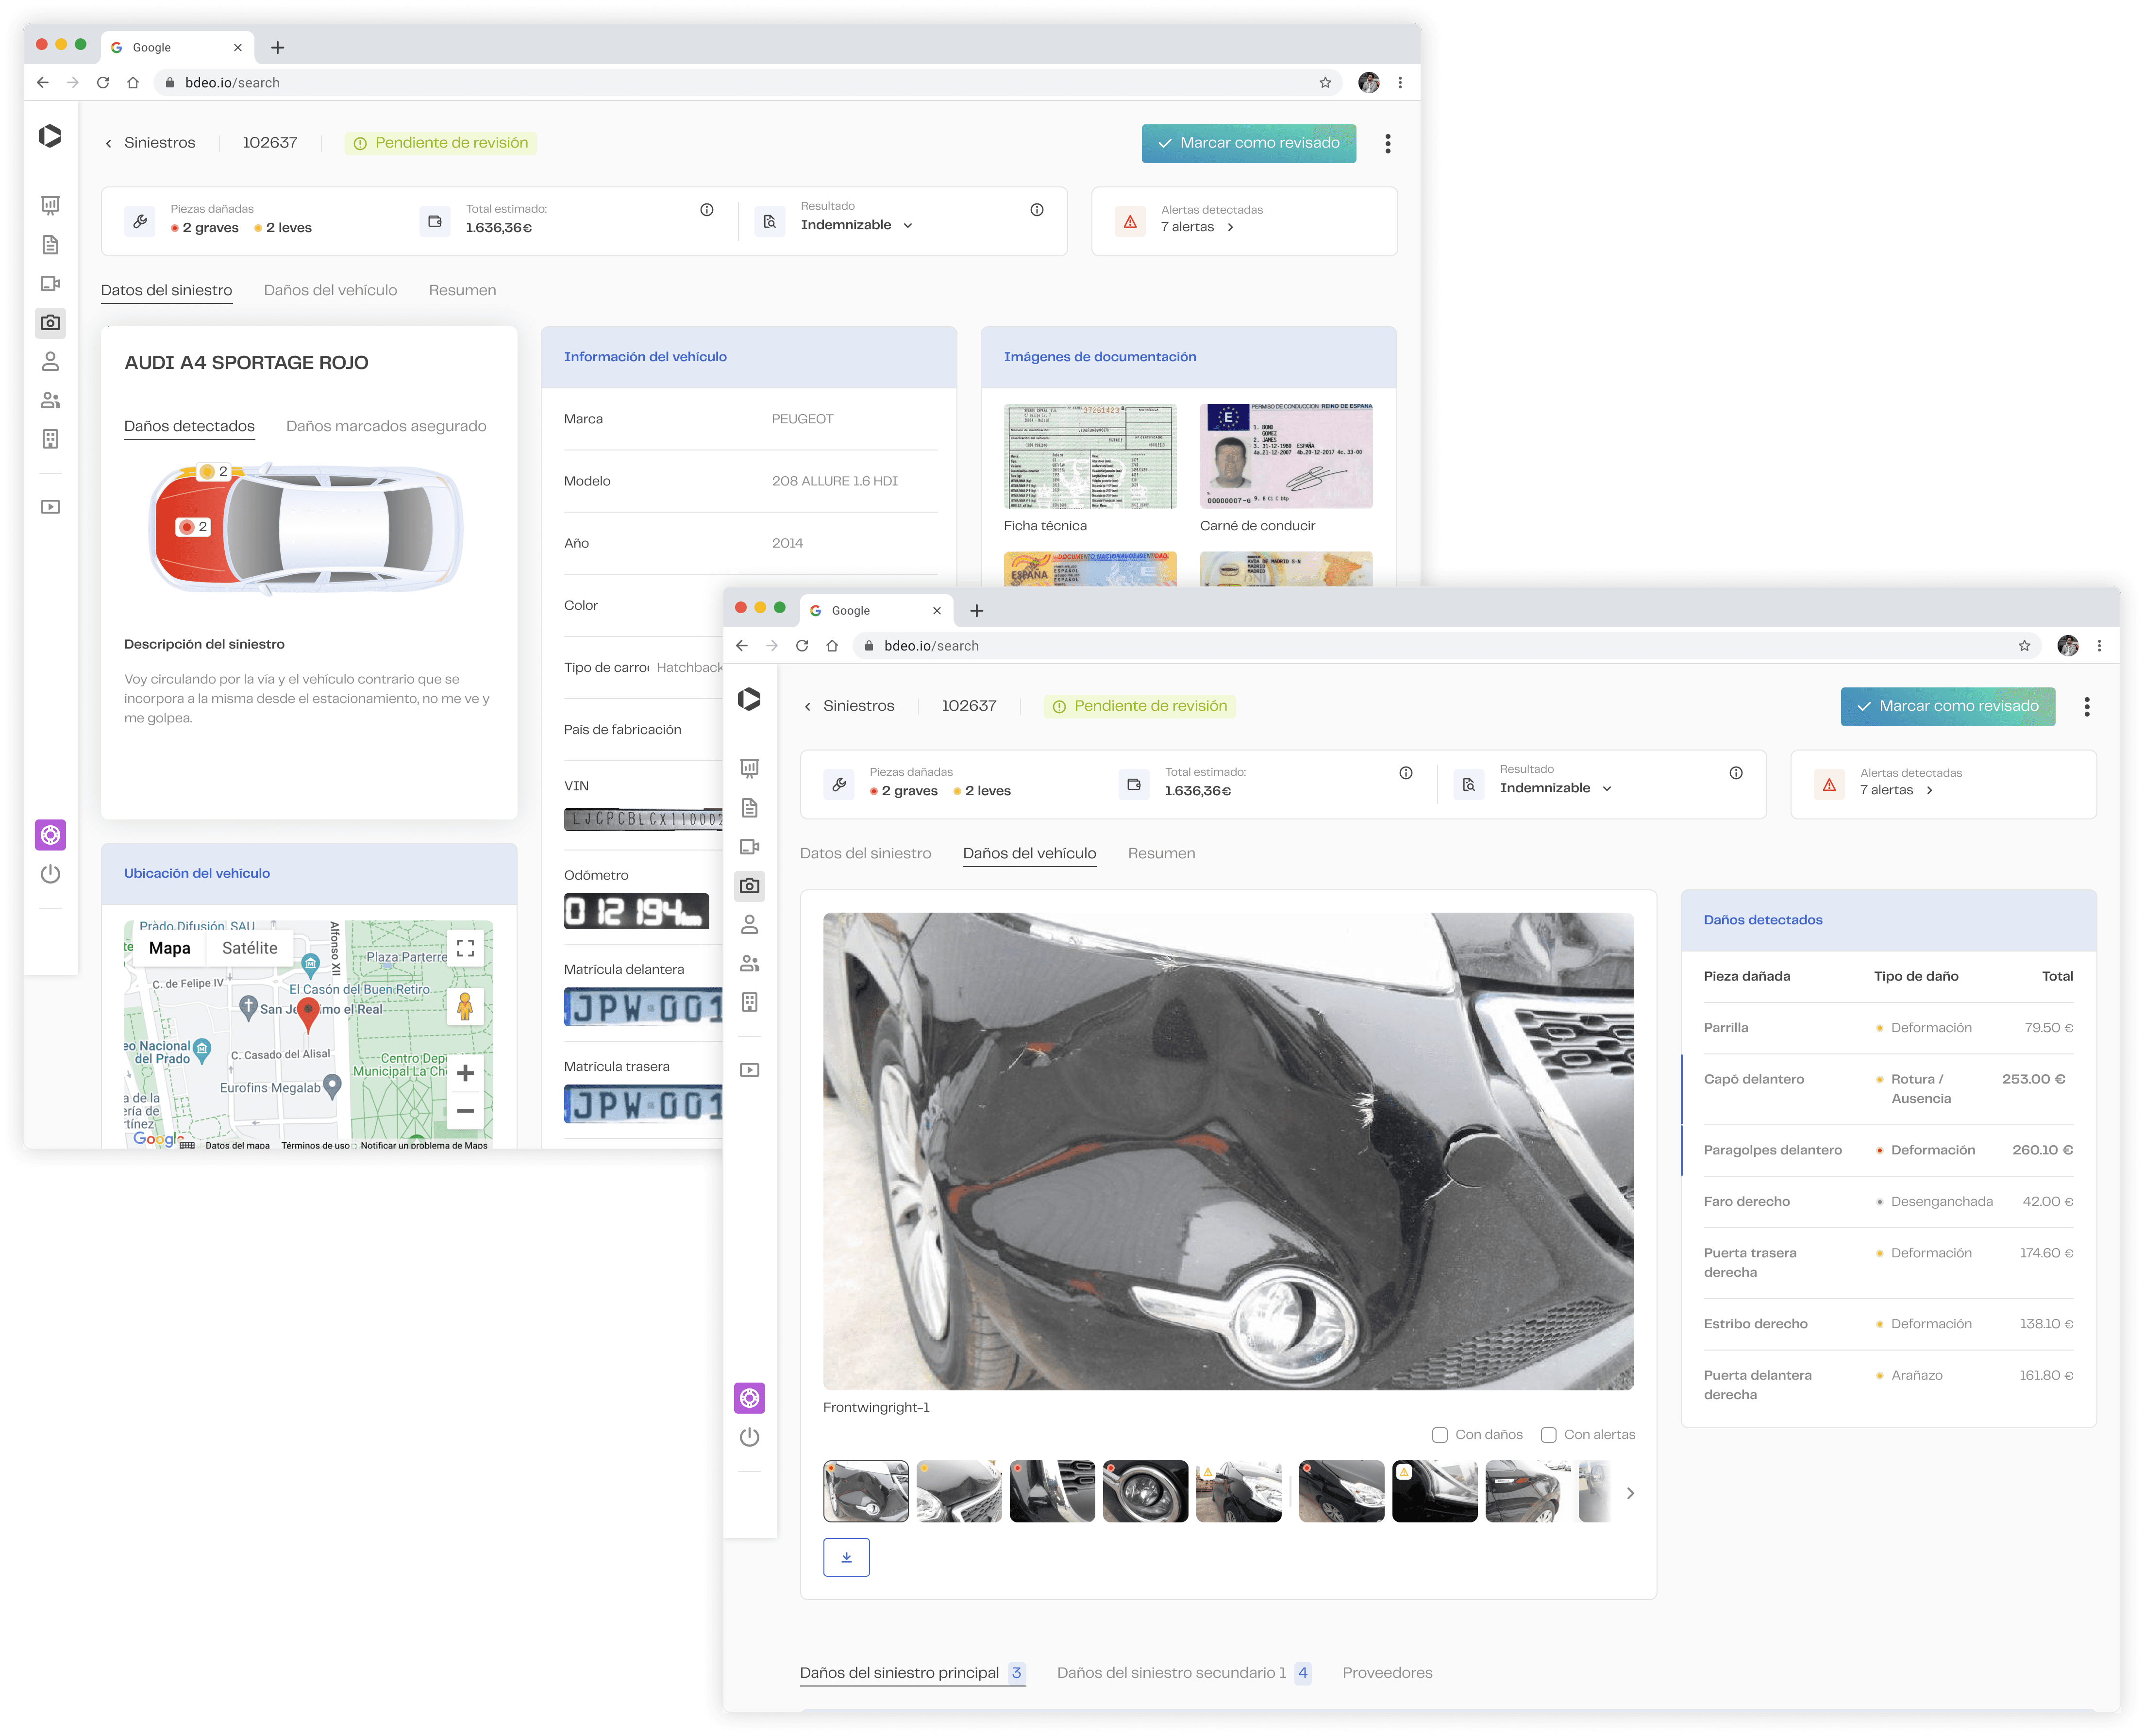Click the Street View pegman icon on map
The height and width of the screenshot is (1736, 2144).
click(465, 1006)
